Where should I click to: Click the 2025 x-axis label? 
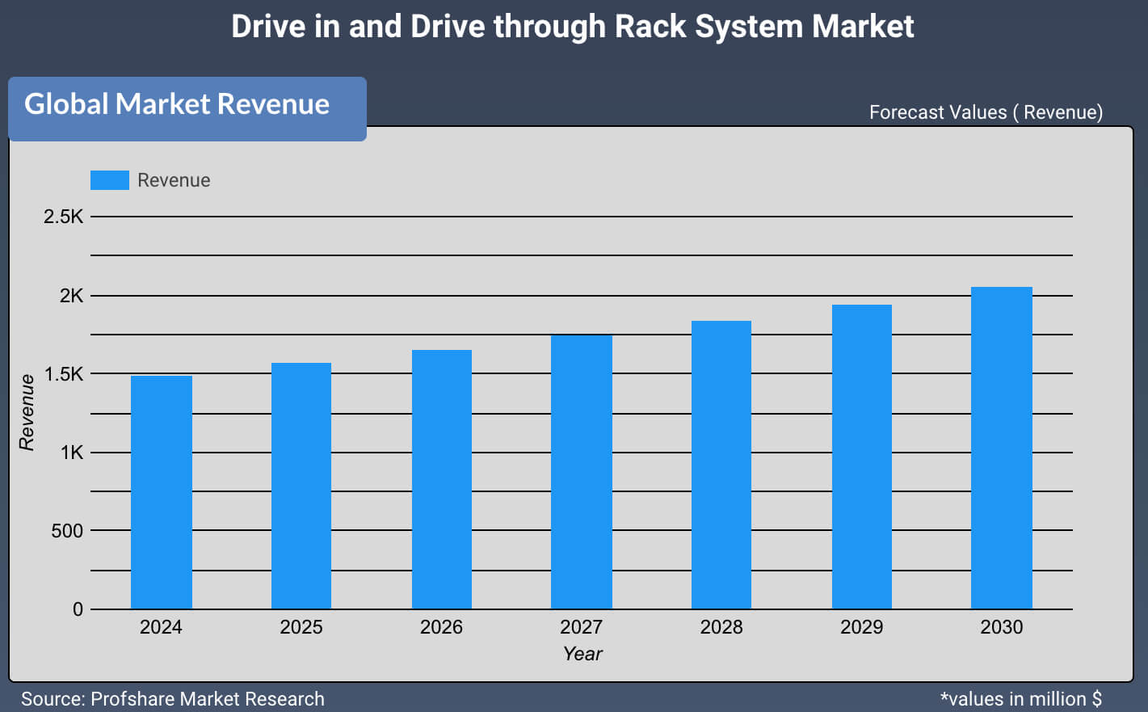point(301,627)
